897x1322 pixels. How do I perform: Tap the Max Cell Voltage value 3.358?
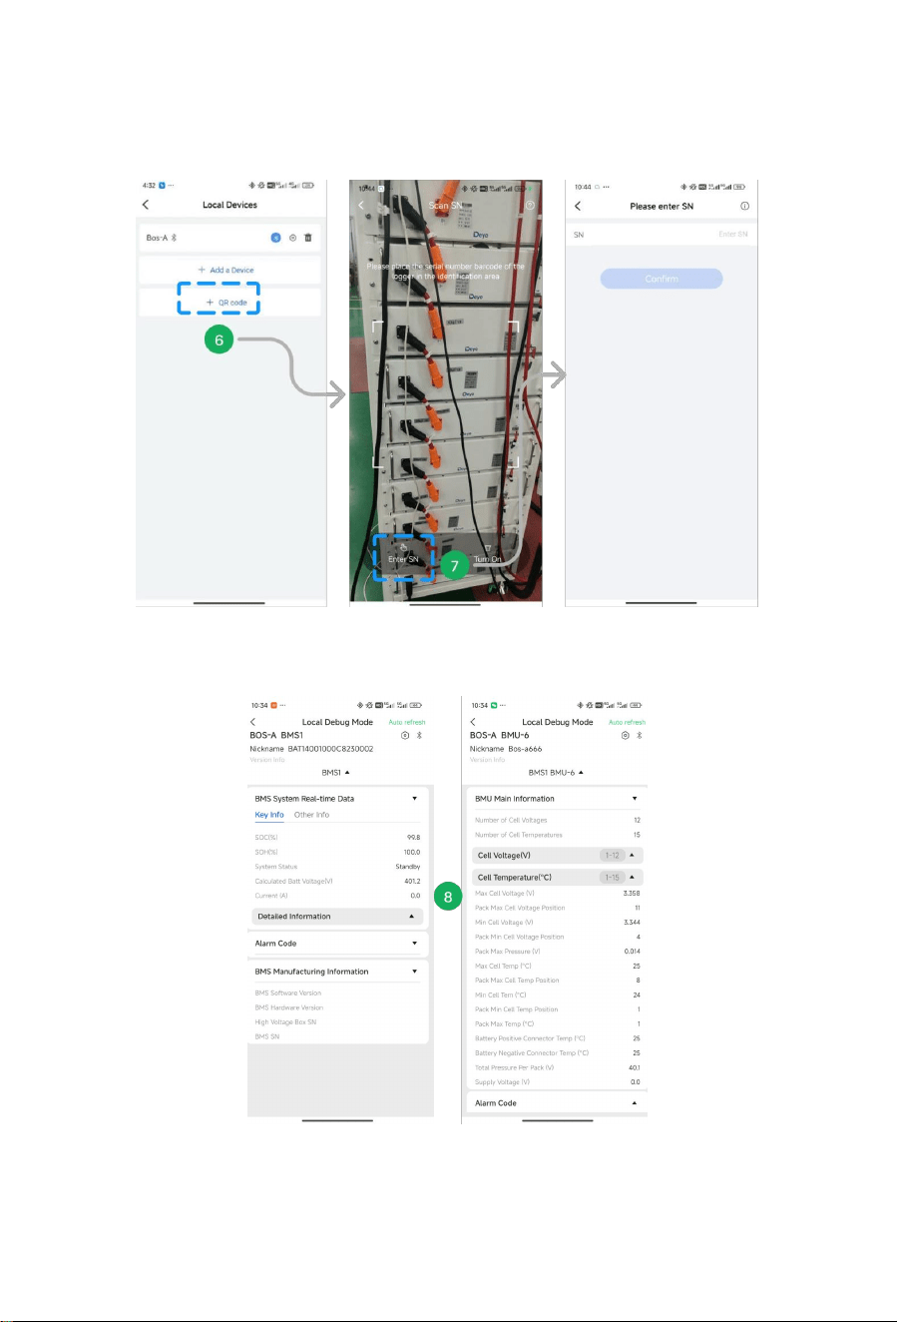631,894
